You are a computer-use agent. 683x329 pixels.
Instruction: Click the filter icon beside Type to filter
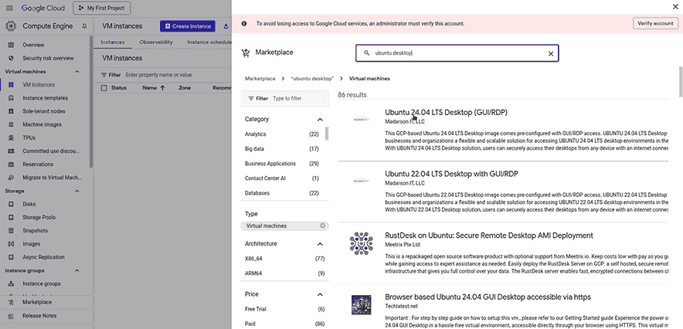point(250,99)
